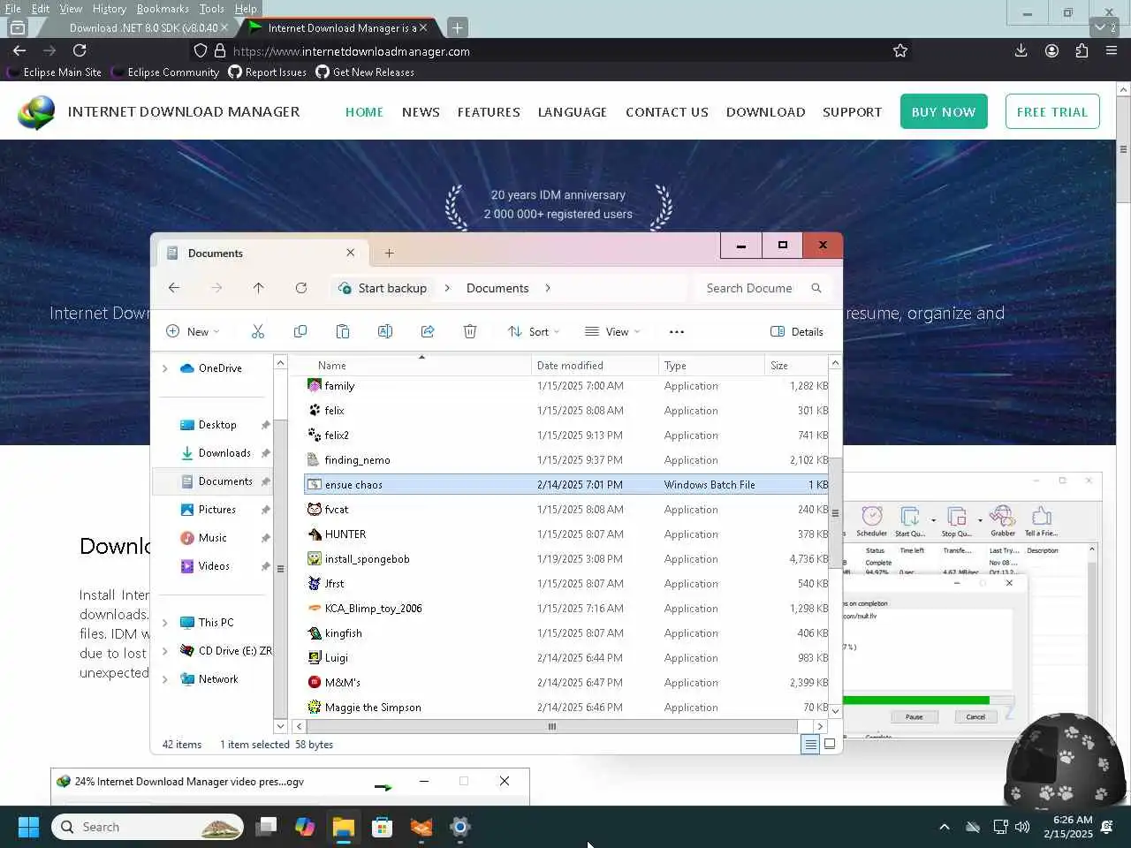Open Microsoft Store from the taskbar
Viewport: 1131px width, 848px height.
[382, 827]
